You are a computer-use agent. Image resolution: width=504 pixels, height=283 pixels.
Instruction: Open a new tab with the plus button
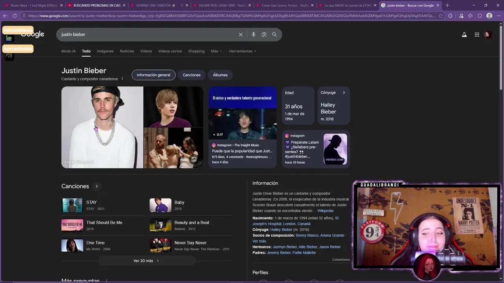(447, 6)
